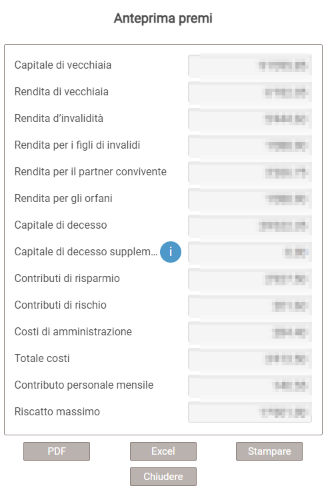Download data with the Excel button
This screenshot has height=488, width=326.
click(x=163, y=451)
